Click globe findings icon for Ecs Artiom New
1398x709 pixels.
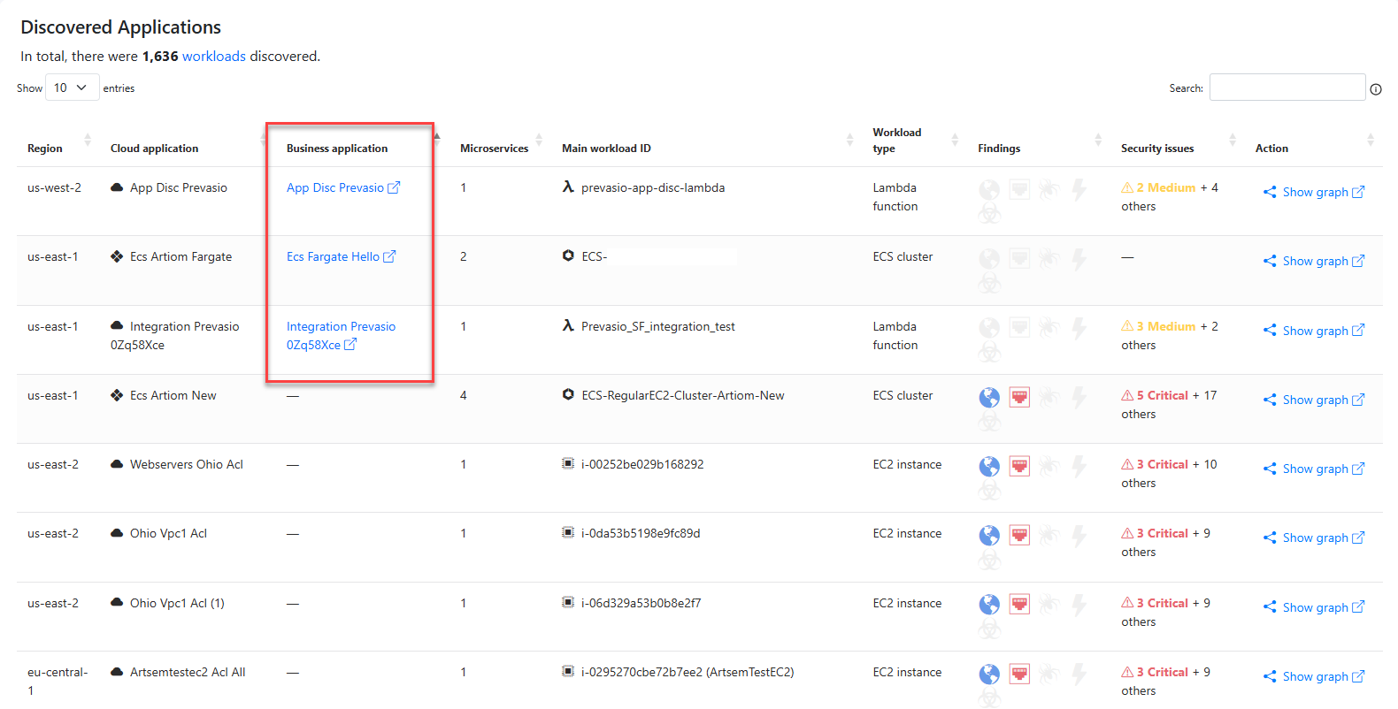point(988,398)
